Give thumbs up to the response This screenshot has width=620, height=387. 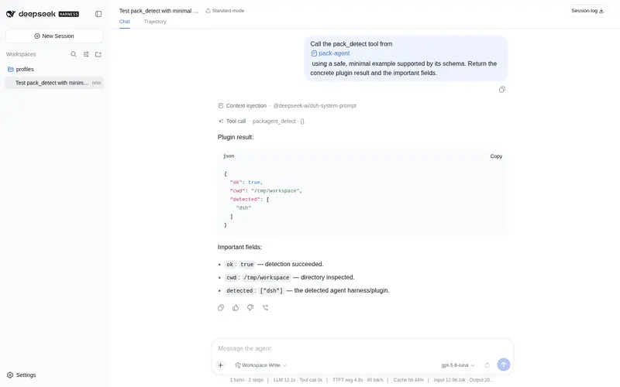tap(236, 307)
